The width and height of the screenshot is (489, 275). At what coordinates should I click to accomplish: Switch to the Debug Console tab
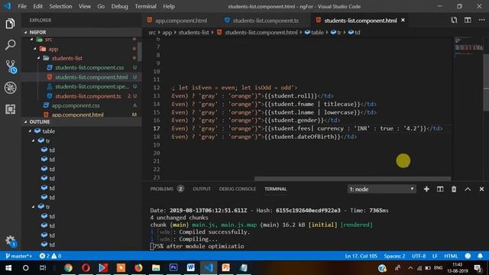point(238,189)
